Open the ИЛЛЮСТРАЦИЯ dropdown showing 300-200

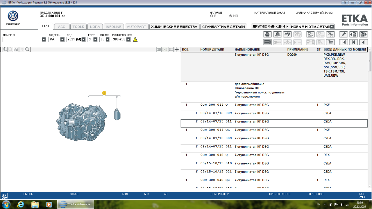click(128, 39)
